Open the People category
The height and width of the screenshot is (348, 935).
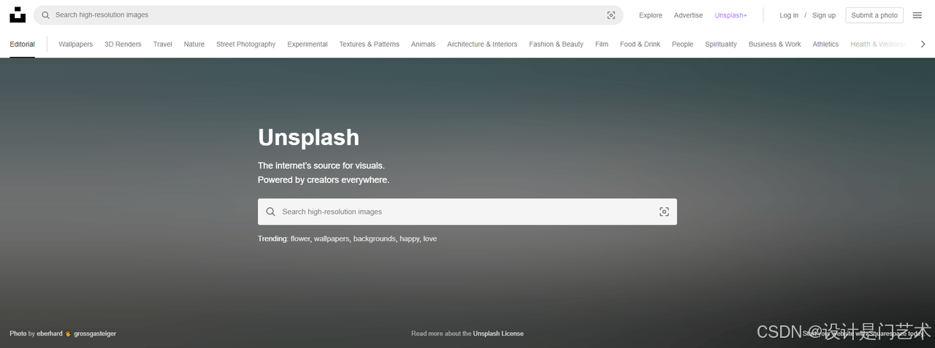682,44
